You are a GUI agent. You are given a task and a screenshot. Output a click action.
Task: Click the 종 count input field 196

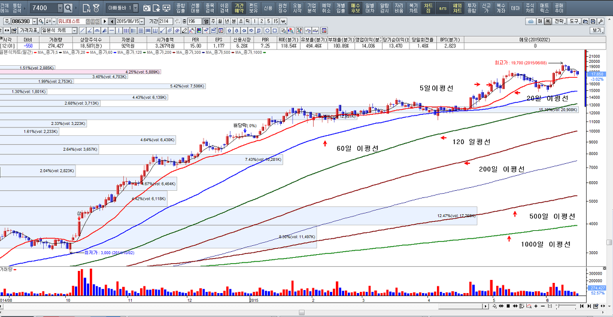coord(195,22)
